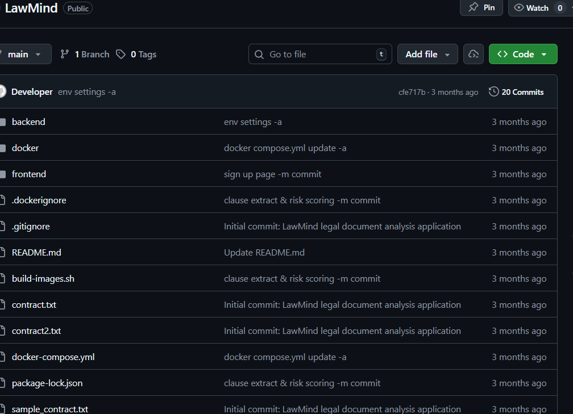
Task: Click the pin icon in Pin button
Action: coord(473,7)
